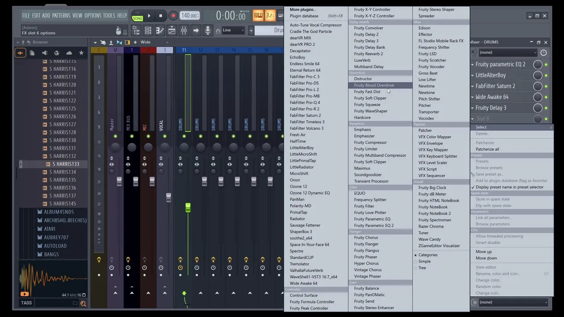Image resolution: width=564 pixels, height=317 pixels.
Task: Start playback with the play button
Action: click(x=149, y=16)
